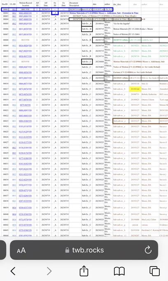Open the Motion Record link in row 00013
This screenshot has width=168, height=281.
(x=26, y=67)
